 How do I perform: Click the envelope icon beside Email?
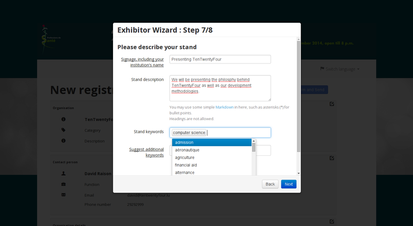pos(63,195)
